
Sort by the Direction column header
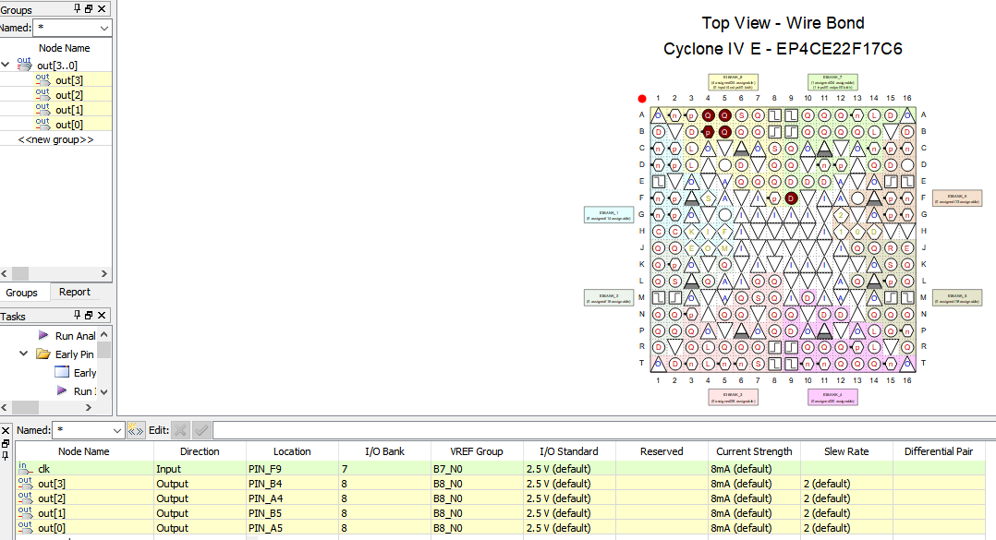200,451
